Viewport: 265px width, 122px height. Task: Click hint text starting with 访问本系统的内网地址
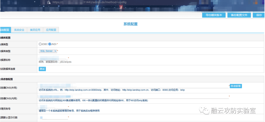[93, 101]
